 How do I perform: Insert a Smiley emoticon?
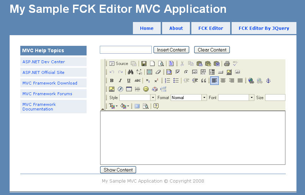tap(146, 89)
